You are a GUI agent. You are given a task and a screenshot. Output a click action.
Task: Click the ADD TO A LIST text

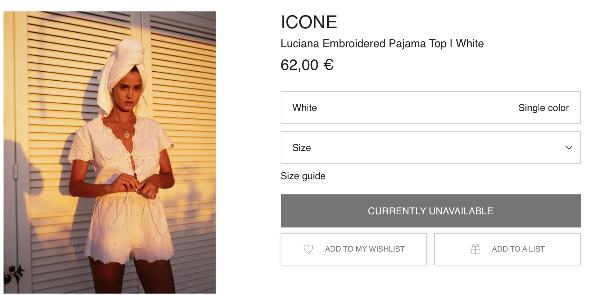pyautogui.click(x=518, y=249)
